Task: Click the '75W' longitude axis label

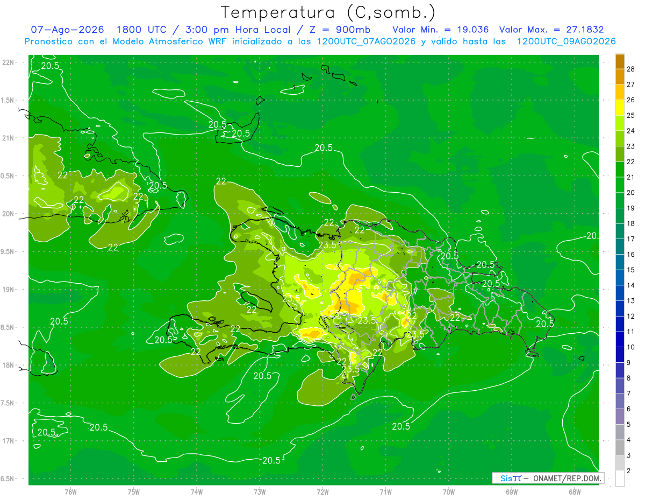Action: tap(134, 492)
